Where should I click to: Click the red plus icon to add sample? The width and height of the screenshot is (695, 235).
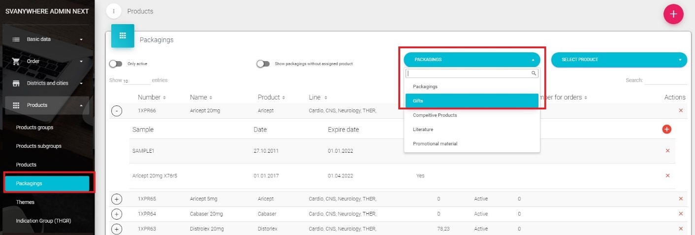click(667, 129)
